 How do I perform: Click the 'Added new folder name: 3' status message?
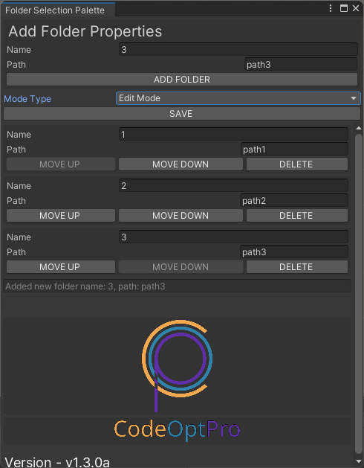tap(177, 286)
